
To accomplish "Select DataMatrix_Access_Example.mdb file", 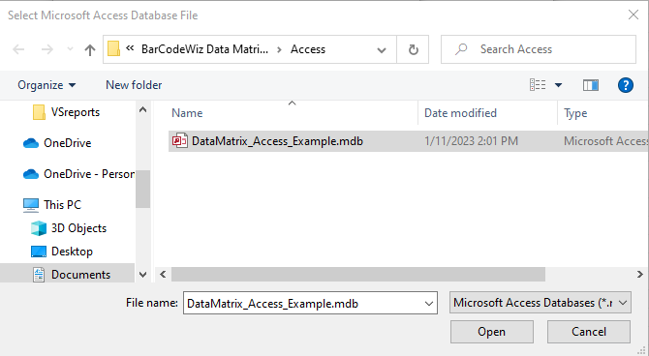I will click(x=277, y=141).
